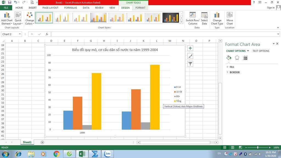The image size is (281, 158).
Task: Open Zalo from taskbar
Action: pos(108,154)
